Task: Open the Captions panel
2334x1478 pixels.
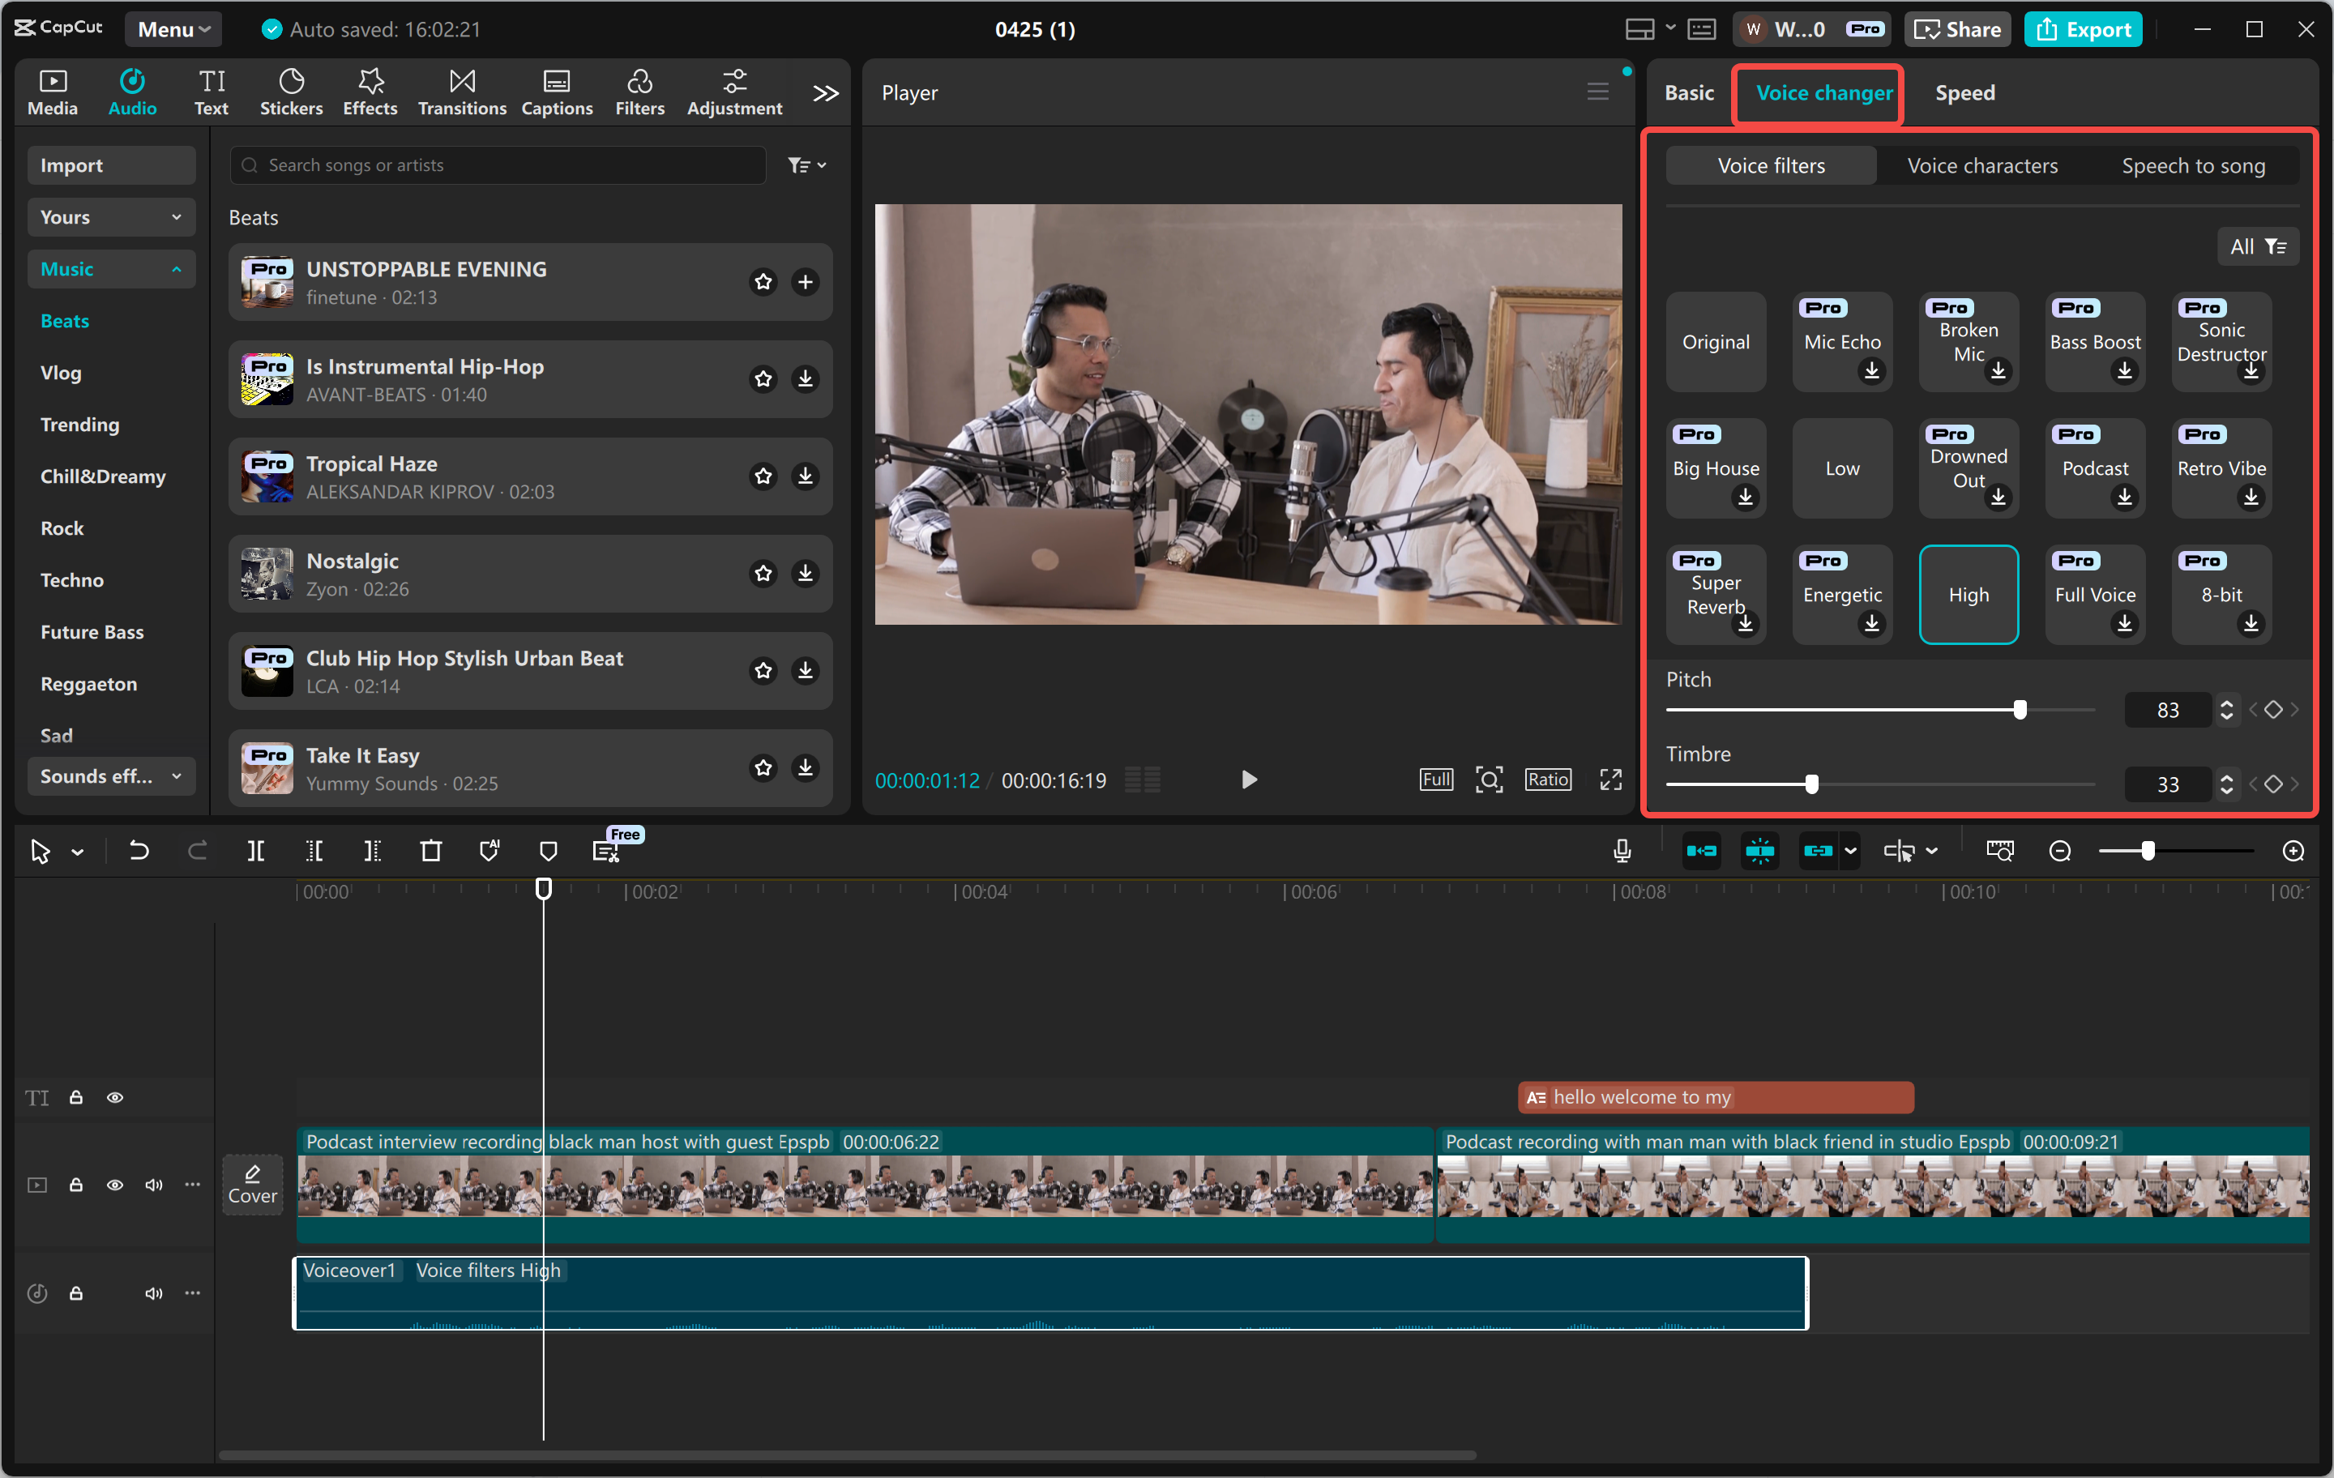Action: 557,92
